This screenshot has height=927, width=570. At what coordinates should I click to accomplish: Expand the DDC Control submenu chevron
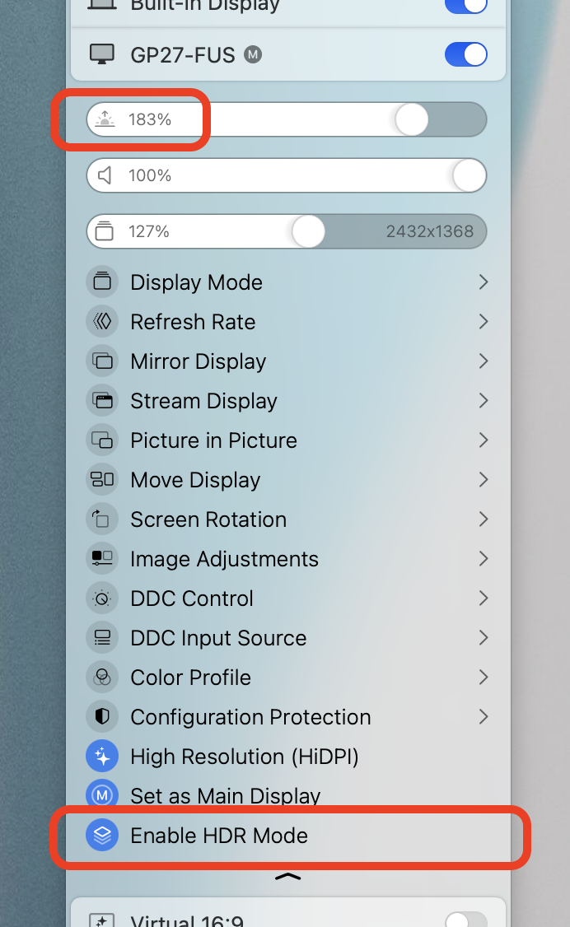(484, 599)
